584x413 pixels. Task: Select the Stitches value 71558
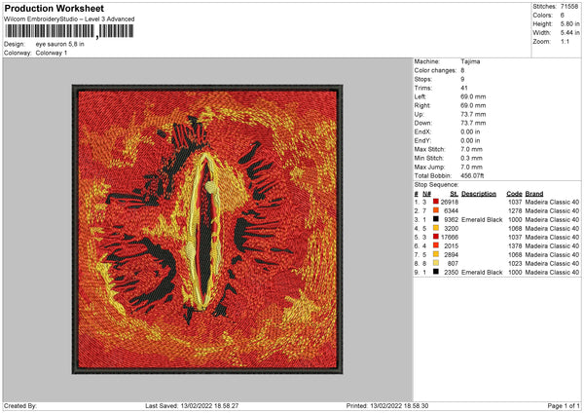click(x=569, y=7)
